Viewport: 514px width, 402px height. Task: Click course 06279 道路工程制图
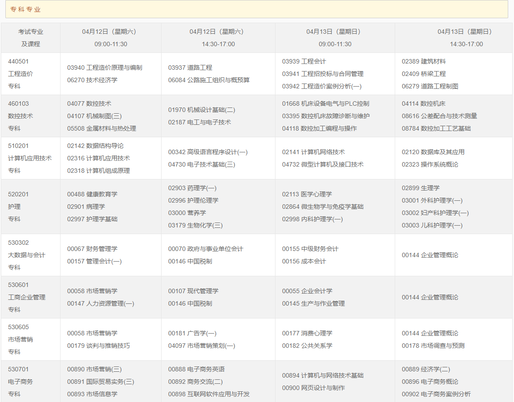(x=430, y=86)
